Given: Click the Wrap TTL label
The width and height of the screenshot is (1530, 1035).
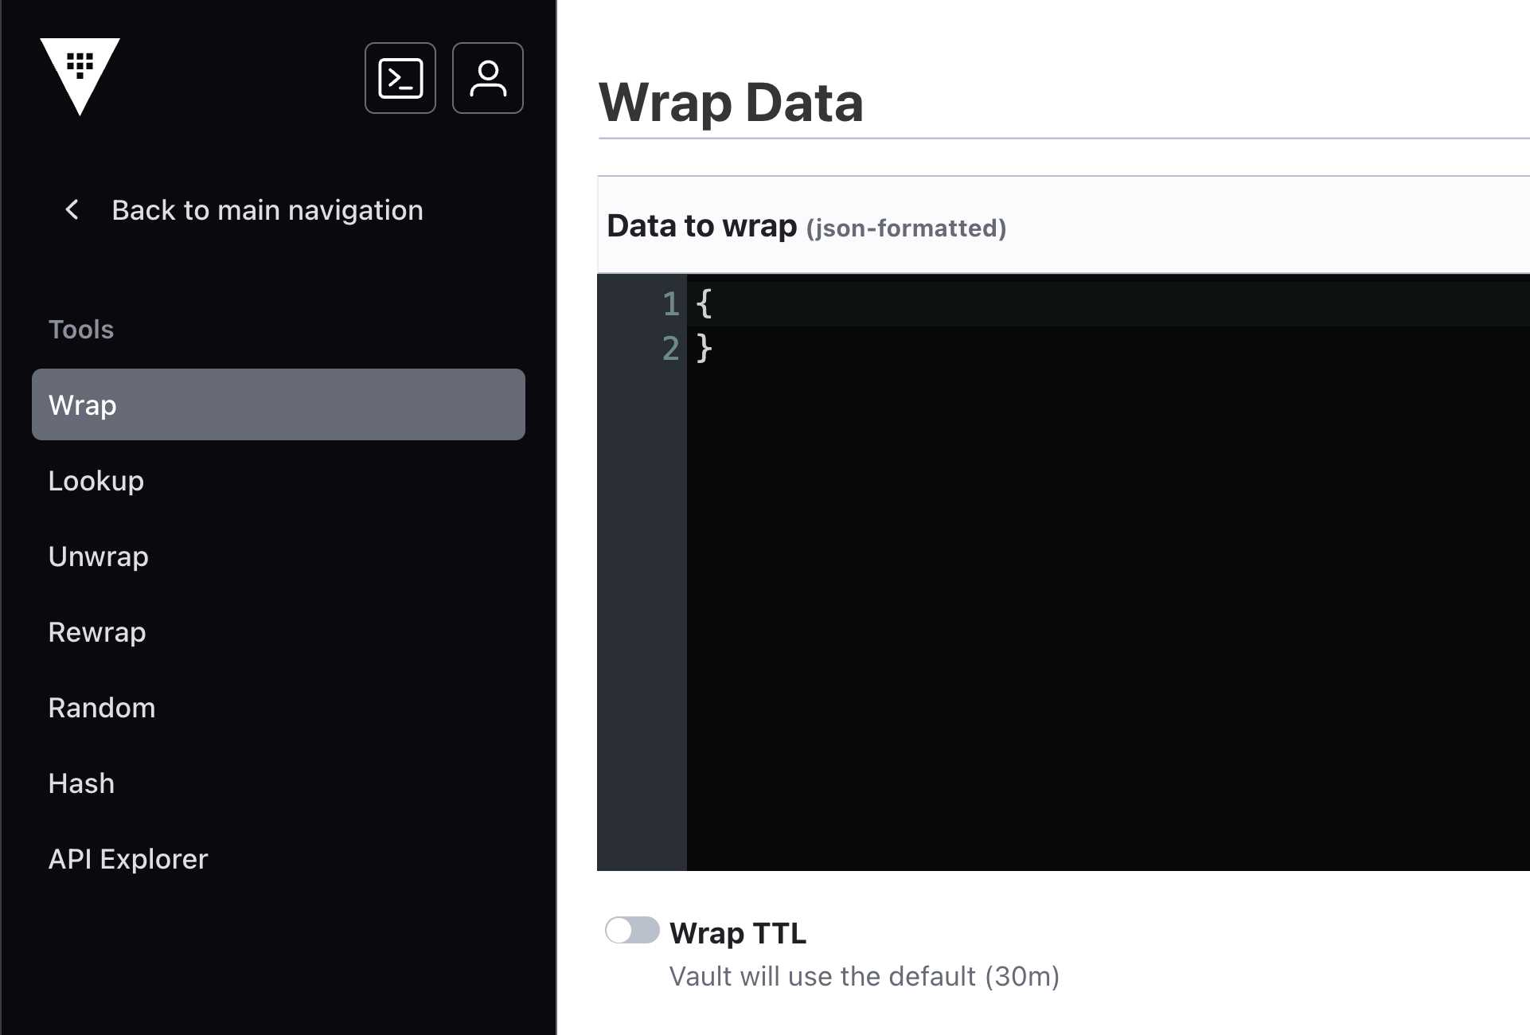Looking at the screenshot, I should (738, 933).
